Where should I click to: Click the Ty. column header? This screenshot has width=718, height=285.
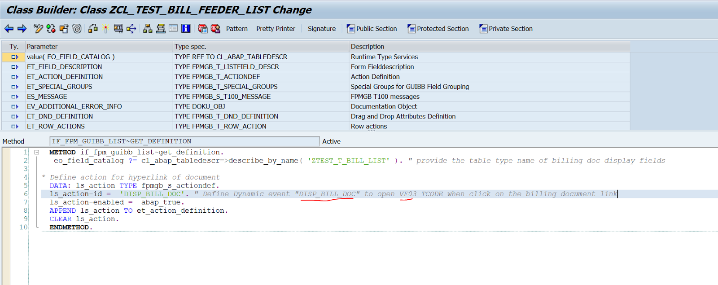14,47
